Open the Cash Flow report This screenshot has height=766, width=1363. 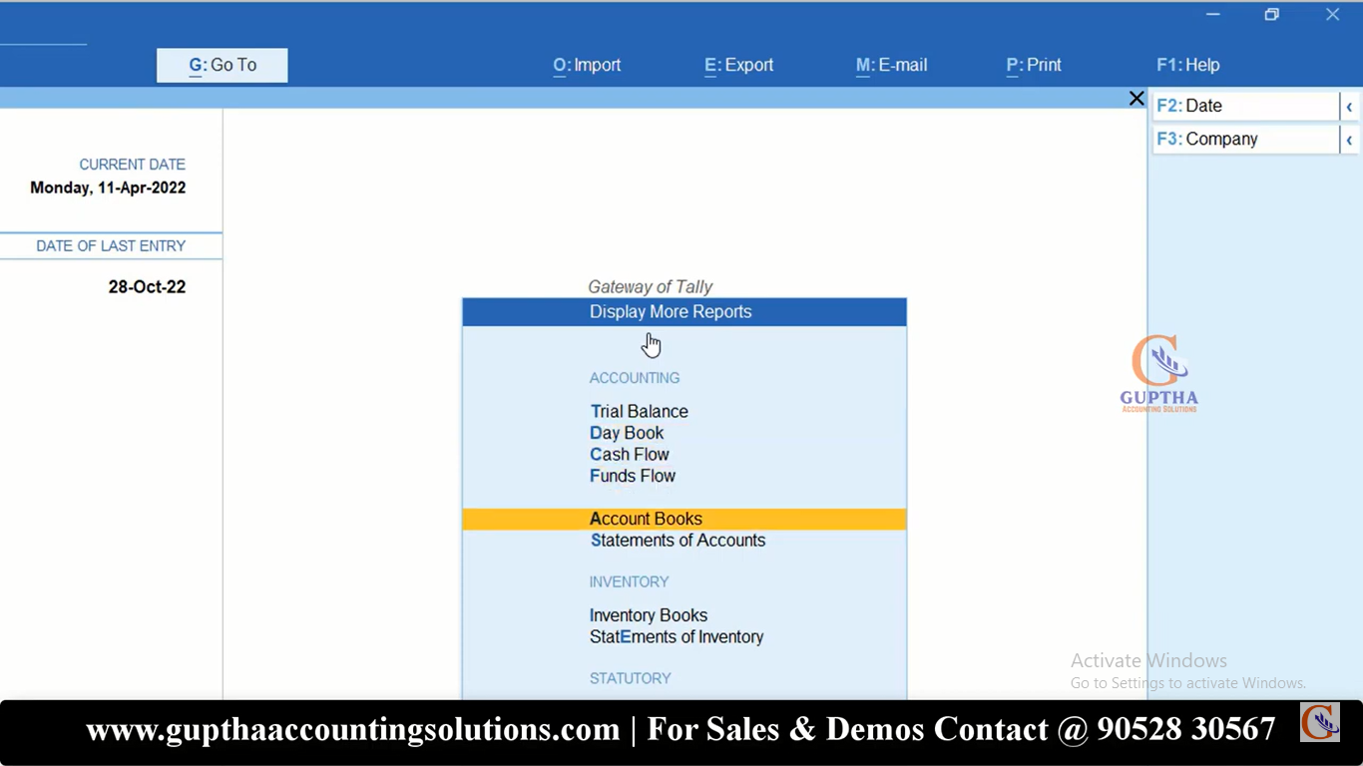point(630,455)
